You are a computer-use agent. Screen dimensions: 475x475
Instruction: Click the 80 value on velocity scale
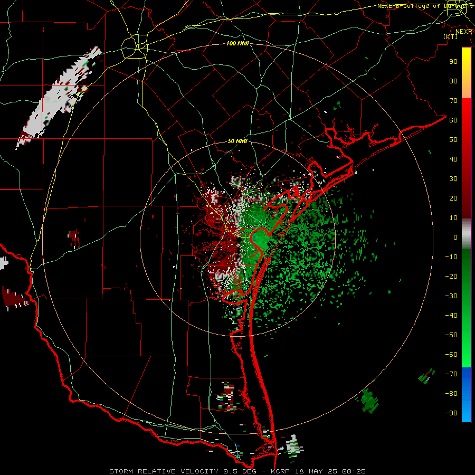click(453, 81)
